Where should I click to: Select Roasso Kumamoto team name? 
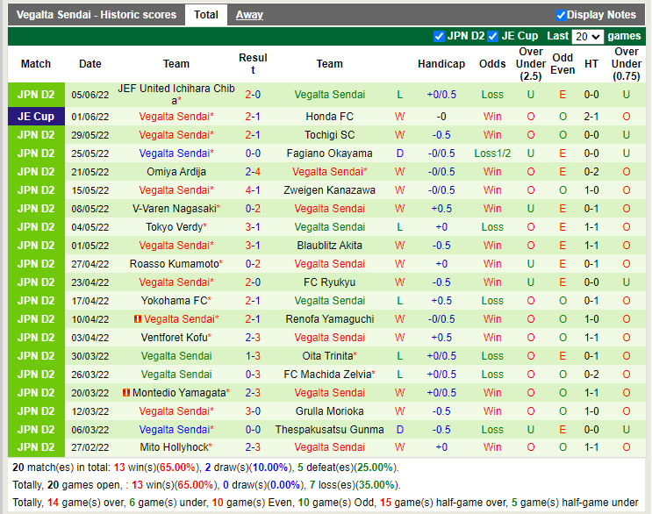click(175, 264)
